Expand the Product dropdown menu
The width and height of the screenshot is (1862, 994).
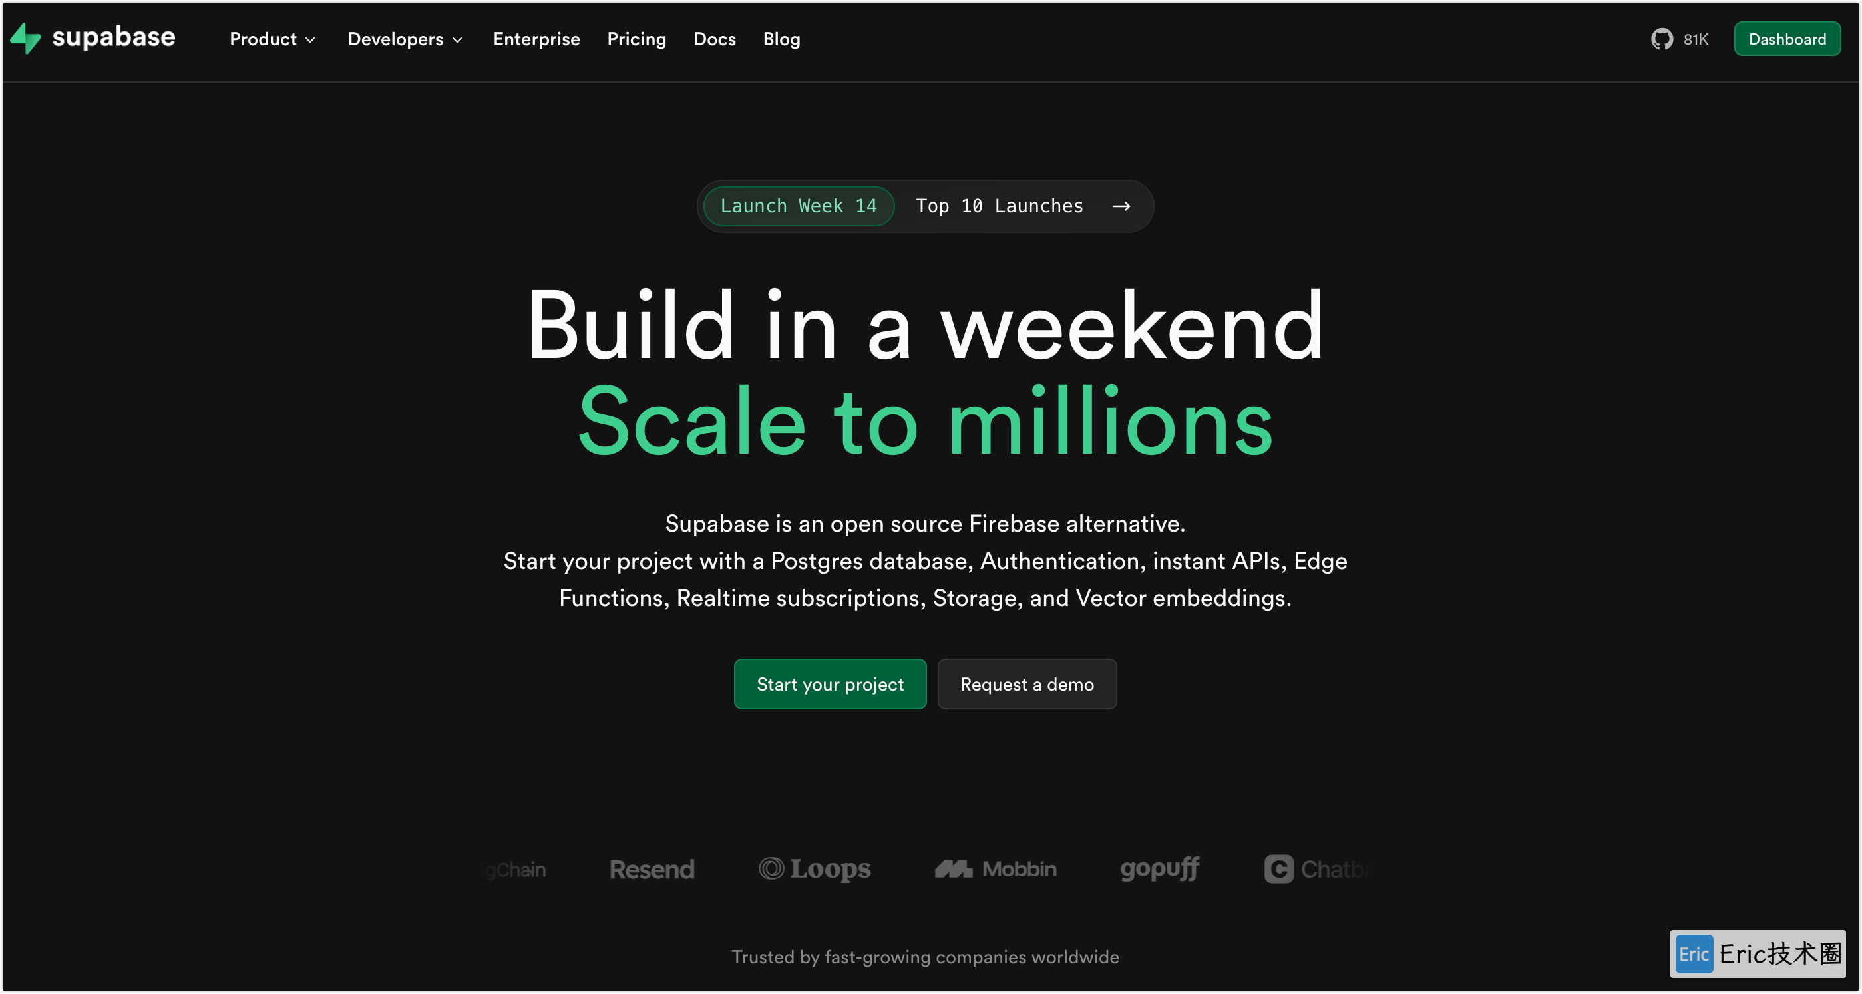point(272,39)
